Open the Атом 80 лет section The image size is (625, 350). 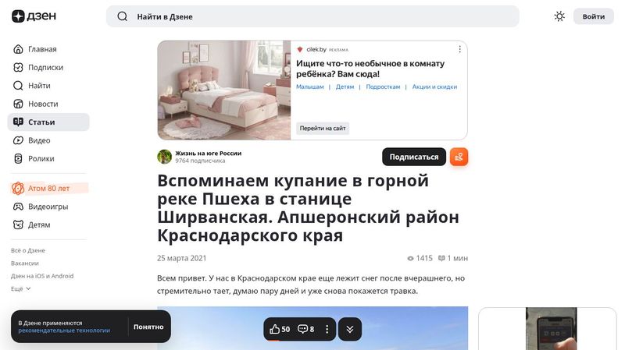click(48, 188)
